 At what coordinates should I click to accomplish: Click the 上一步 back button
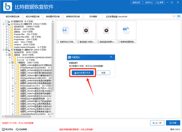click(x=157, y=123)
